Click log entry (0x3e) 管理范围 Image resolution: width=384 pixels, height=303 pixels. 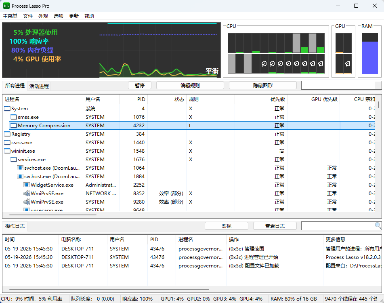(x=246, y=248)
